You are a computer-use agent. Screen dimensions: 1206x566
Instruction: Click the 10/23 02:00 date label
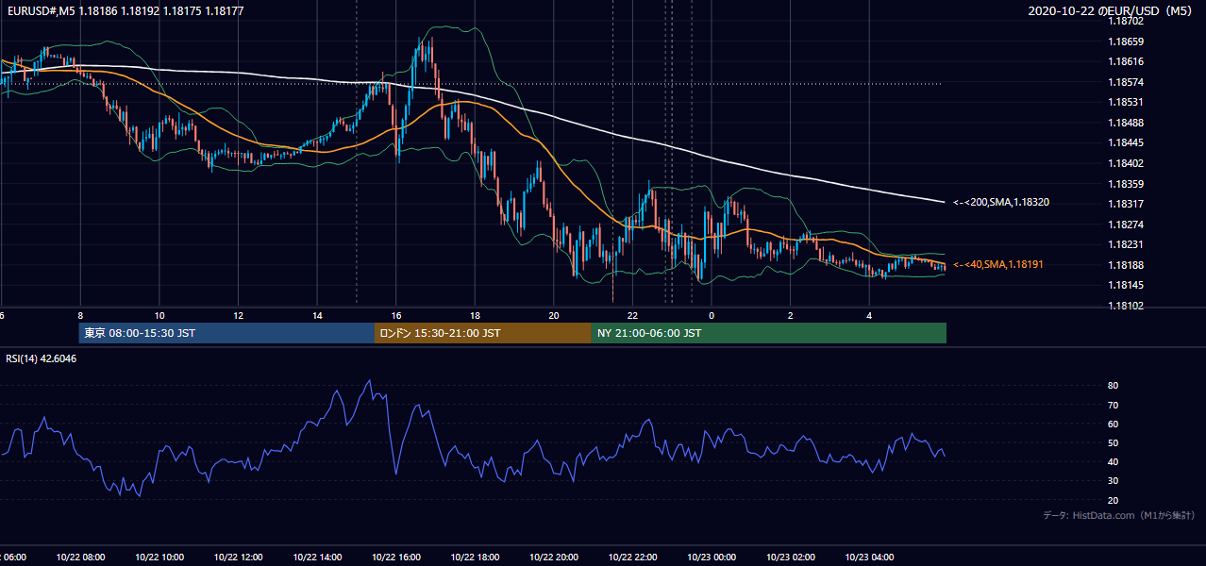791,557
